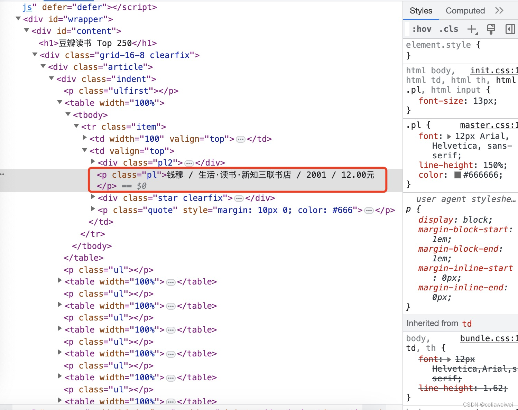Toggle the :hov element state panel
518x410 pixels.
[422, 29]
